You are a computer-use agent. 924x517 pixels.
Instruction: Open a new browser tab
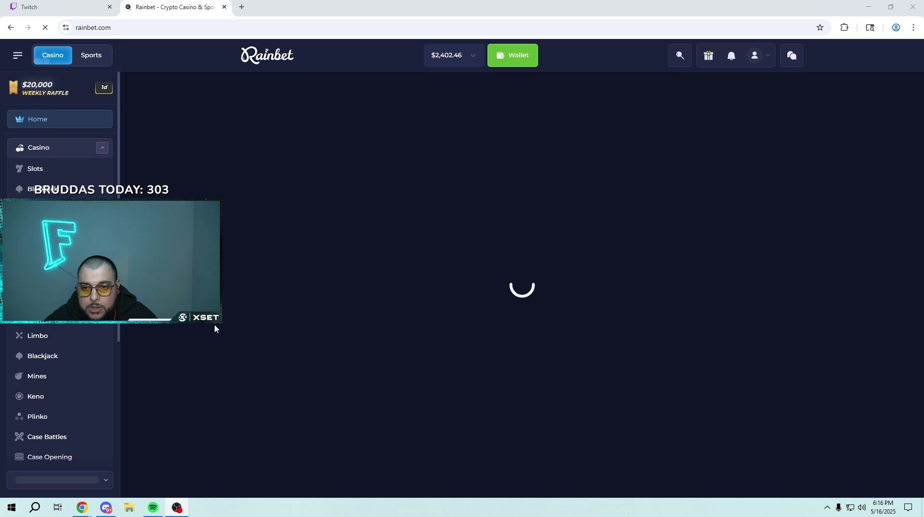(242, 7)
